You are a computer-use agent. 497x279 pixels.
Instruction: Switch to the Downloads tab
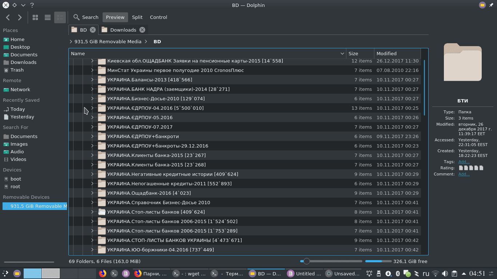tap(123, 30)
